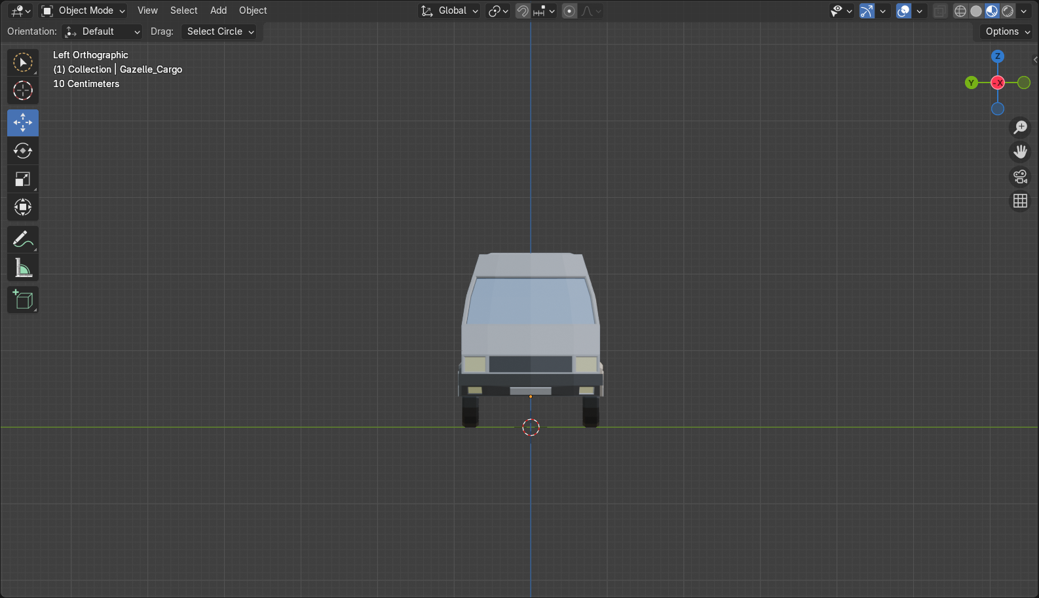Switch to rendered viewport shading
This screenshot has width=1039, height=598.
pyautogui.click(x=1008, y=10)
